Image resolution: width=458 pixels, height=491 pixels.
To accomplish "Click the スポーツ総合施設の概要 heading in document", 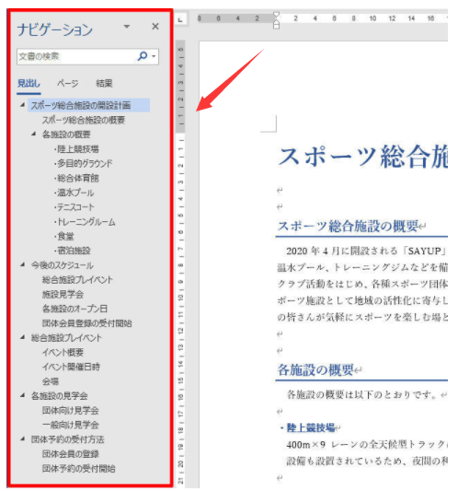I will point(348,226).
